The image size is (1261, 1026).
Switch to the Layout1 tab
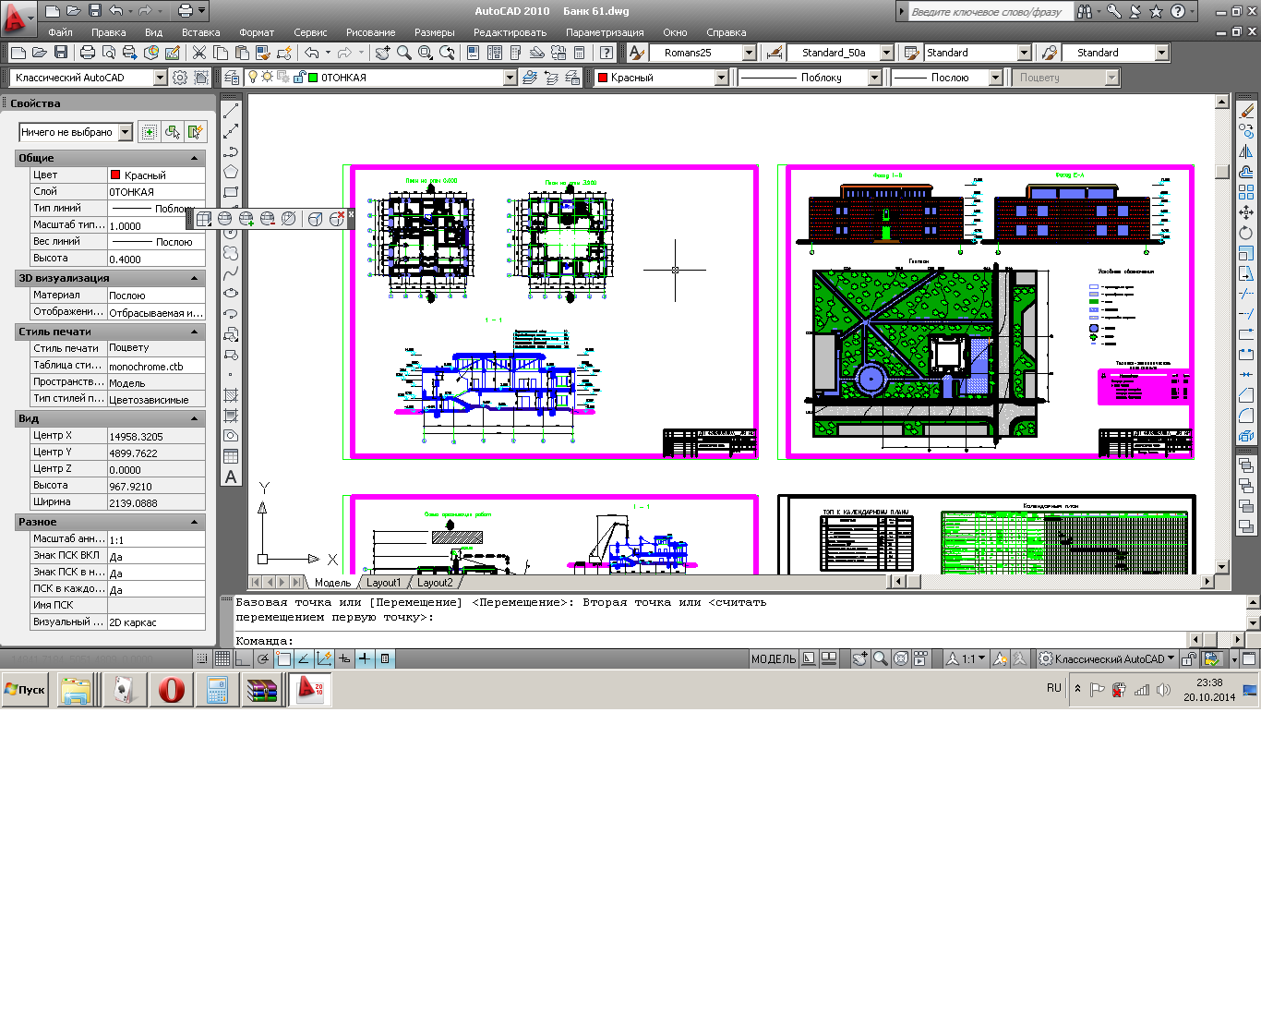(x=383, y=583)
